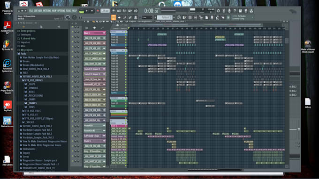The width and height of the screenshot is (319, 179).
Task: Open the snap Line dropdown
Action: tap(147, 18)
